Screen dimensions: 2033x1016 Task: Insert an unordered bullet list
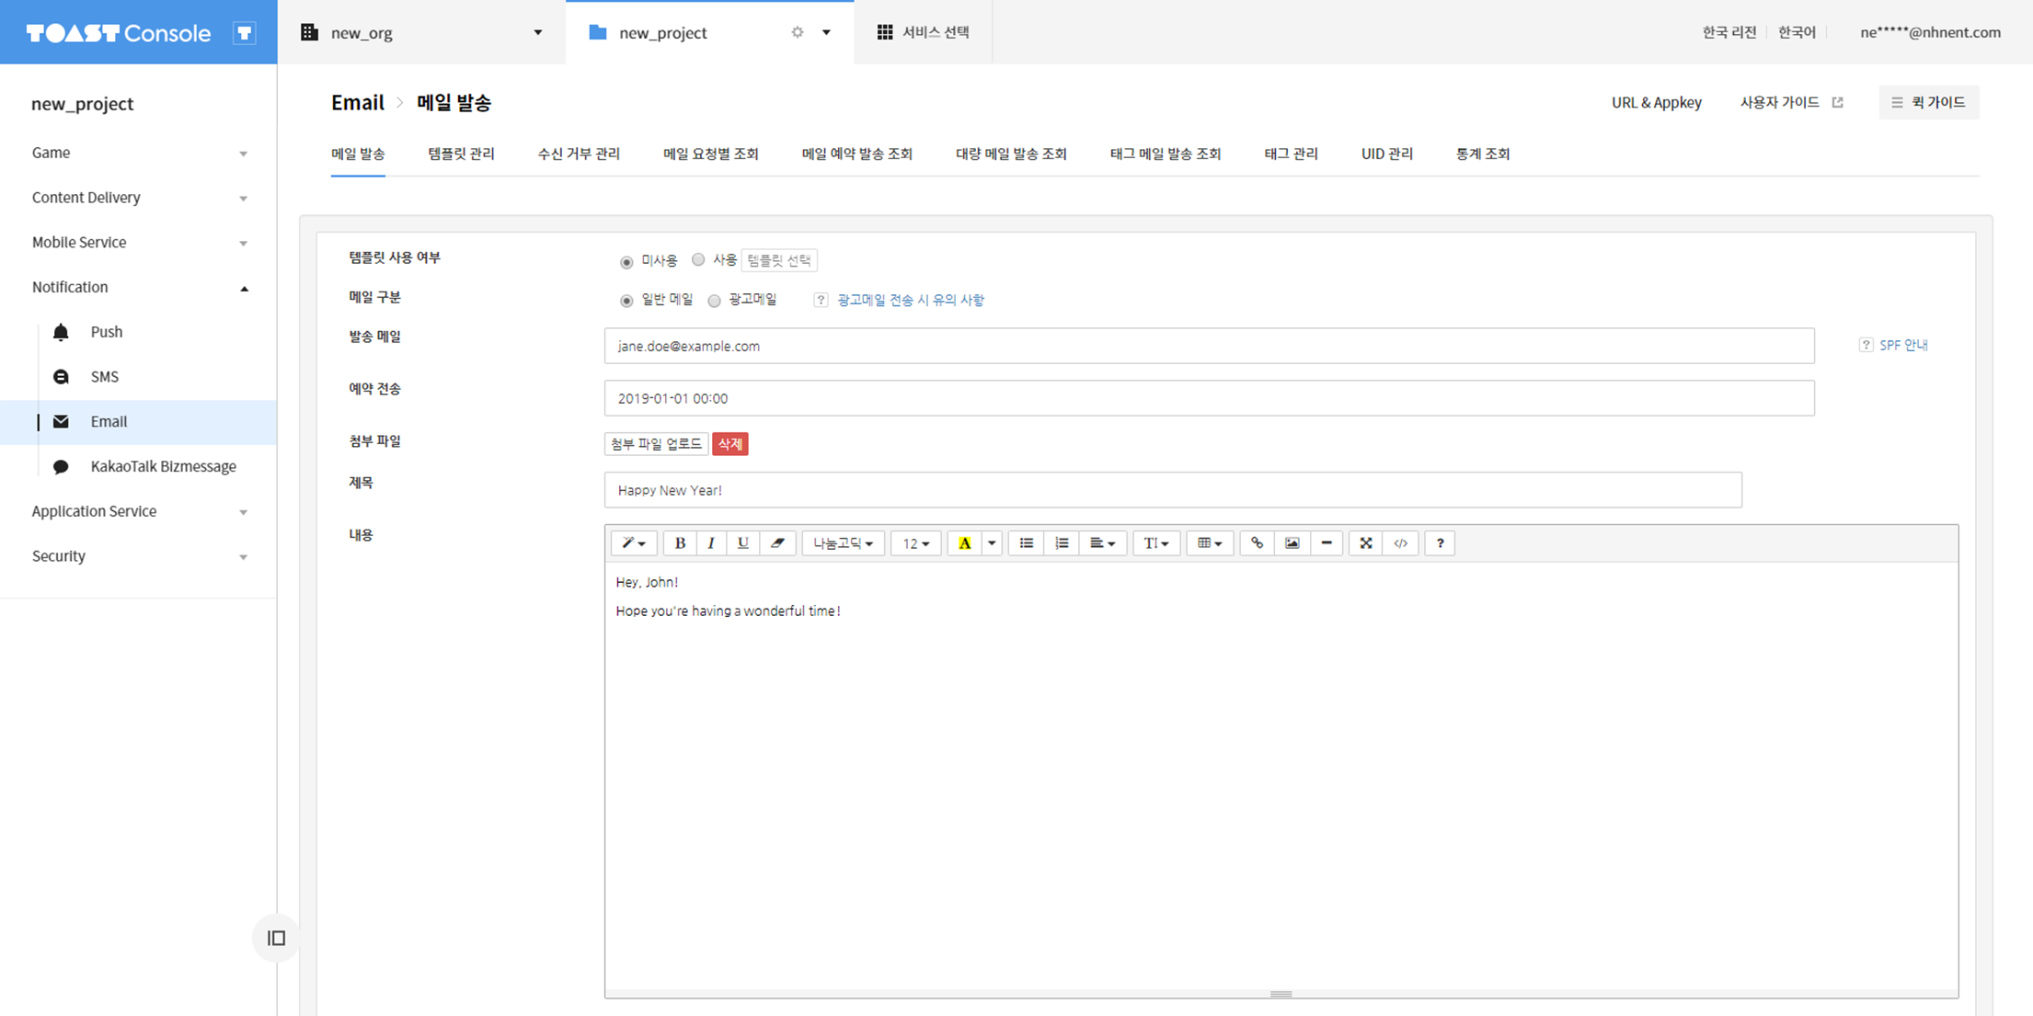[1026, 543]
